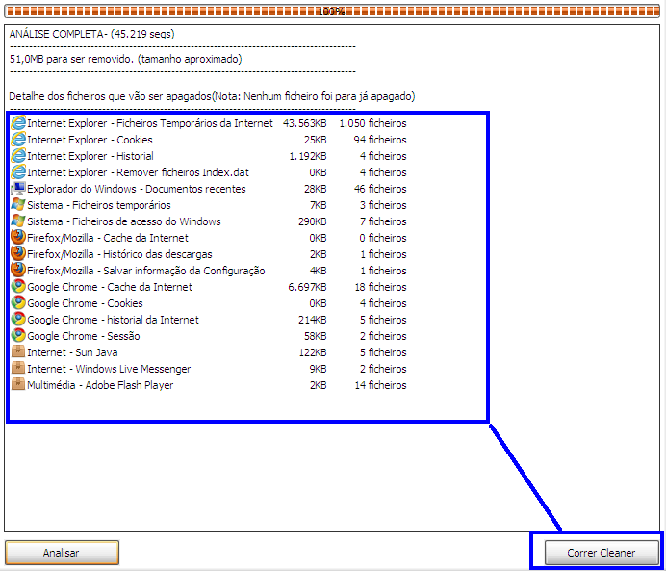Select row text 'Internet Explorer - Historial'
Viewport: 666px width, 571px height.
90,156
